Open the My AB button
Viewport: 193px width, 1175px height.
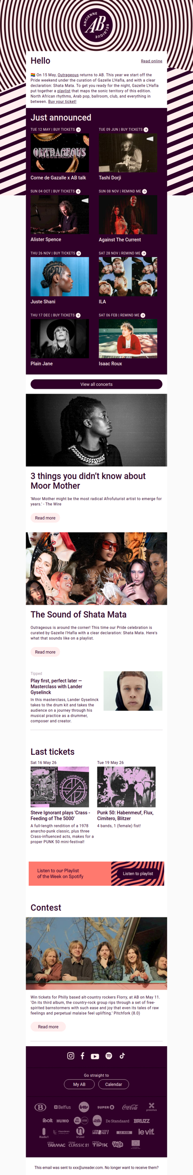pos(79,1084)
